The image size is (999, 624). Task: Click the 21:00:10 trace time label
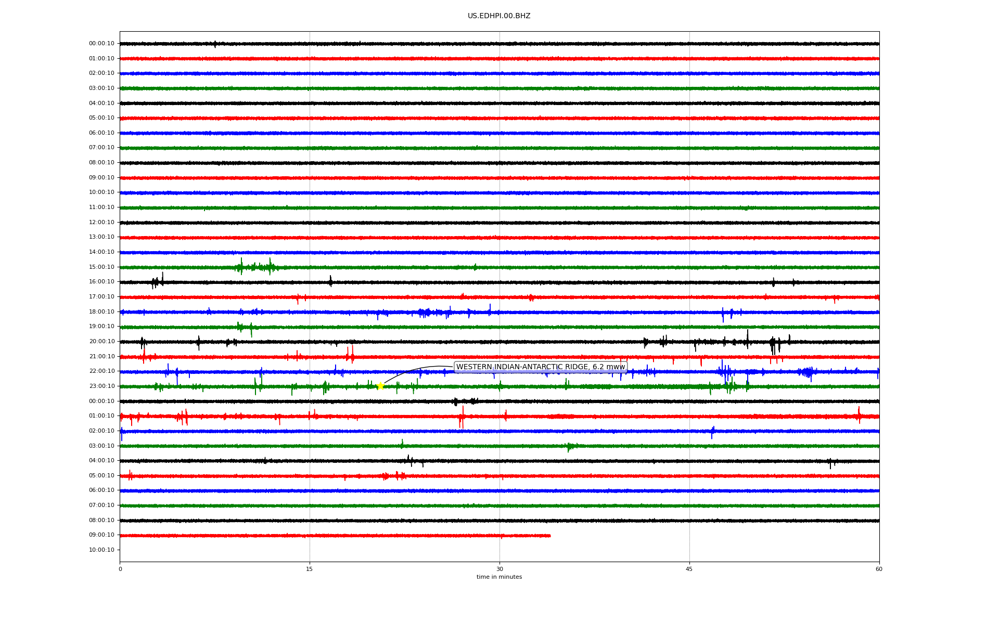tap(101, 357)
